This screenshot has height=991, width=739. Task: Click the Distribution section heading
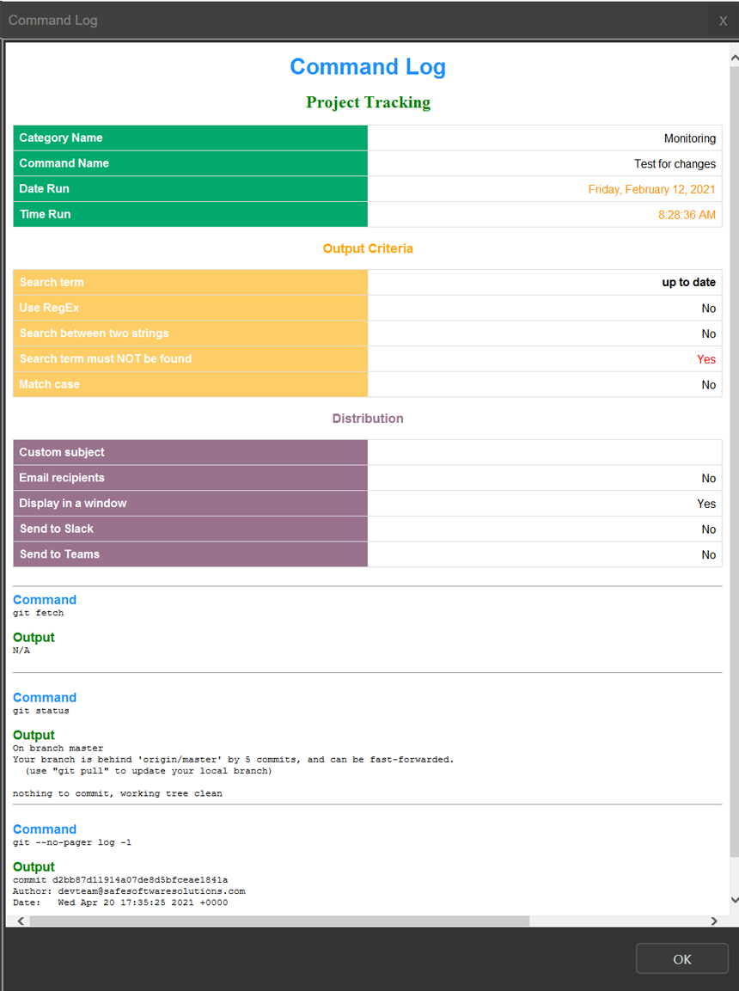pyautogui.click(x=368, y=419)
